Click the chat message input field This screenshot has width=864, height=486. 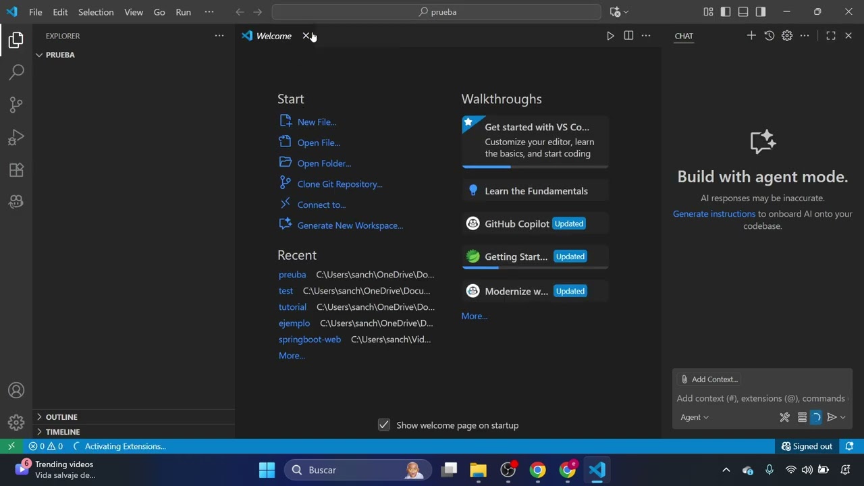coord(762,398)
